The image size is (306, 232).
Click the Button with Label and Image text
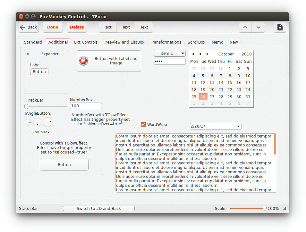coord(116,61)
